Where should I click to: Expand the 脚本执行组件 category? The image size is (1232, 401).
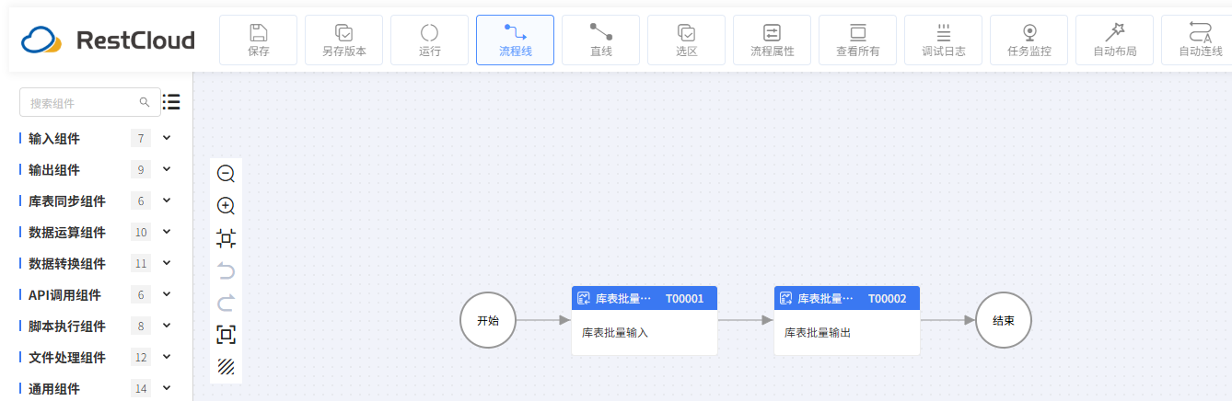pos(167,326)
